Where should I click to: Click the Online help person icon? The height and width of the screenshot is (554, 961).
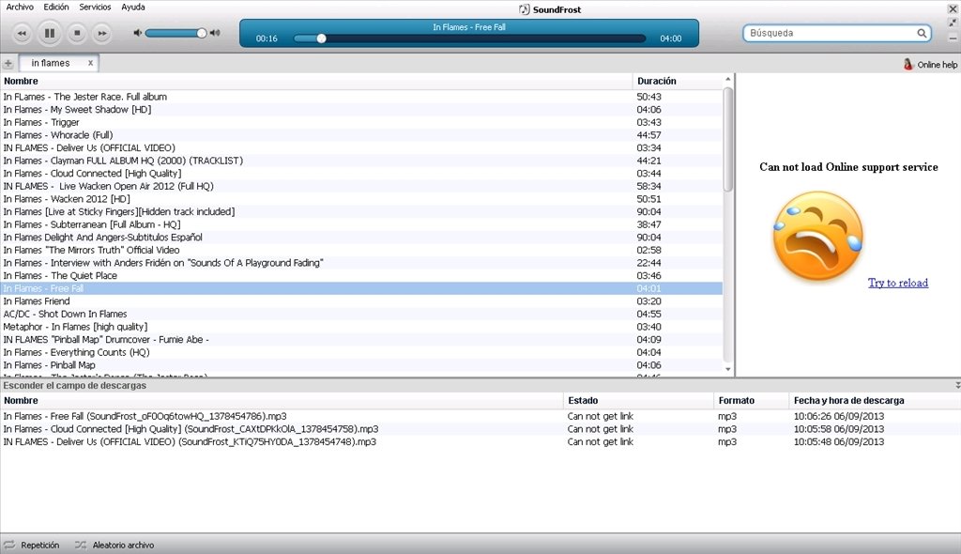click(x=908, y=64)
